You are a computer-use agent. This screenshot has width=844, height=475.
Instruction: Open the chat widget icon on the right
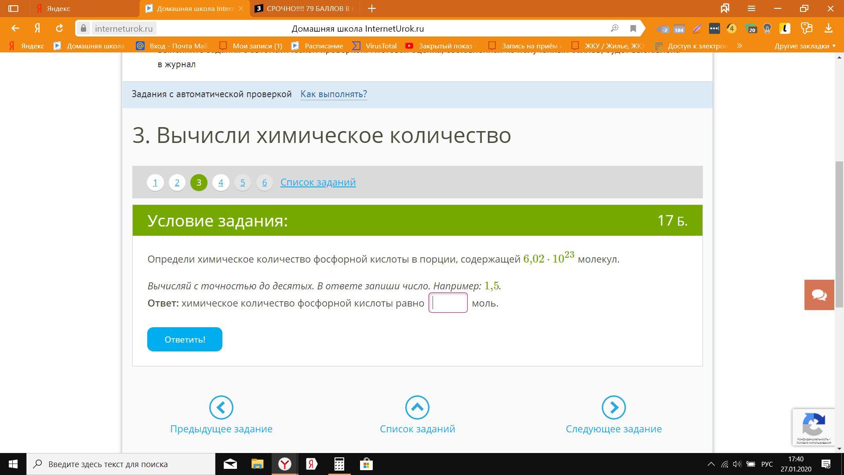[819, 295]
